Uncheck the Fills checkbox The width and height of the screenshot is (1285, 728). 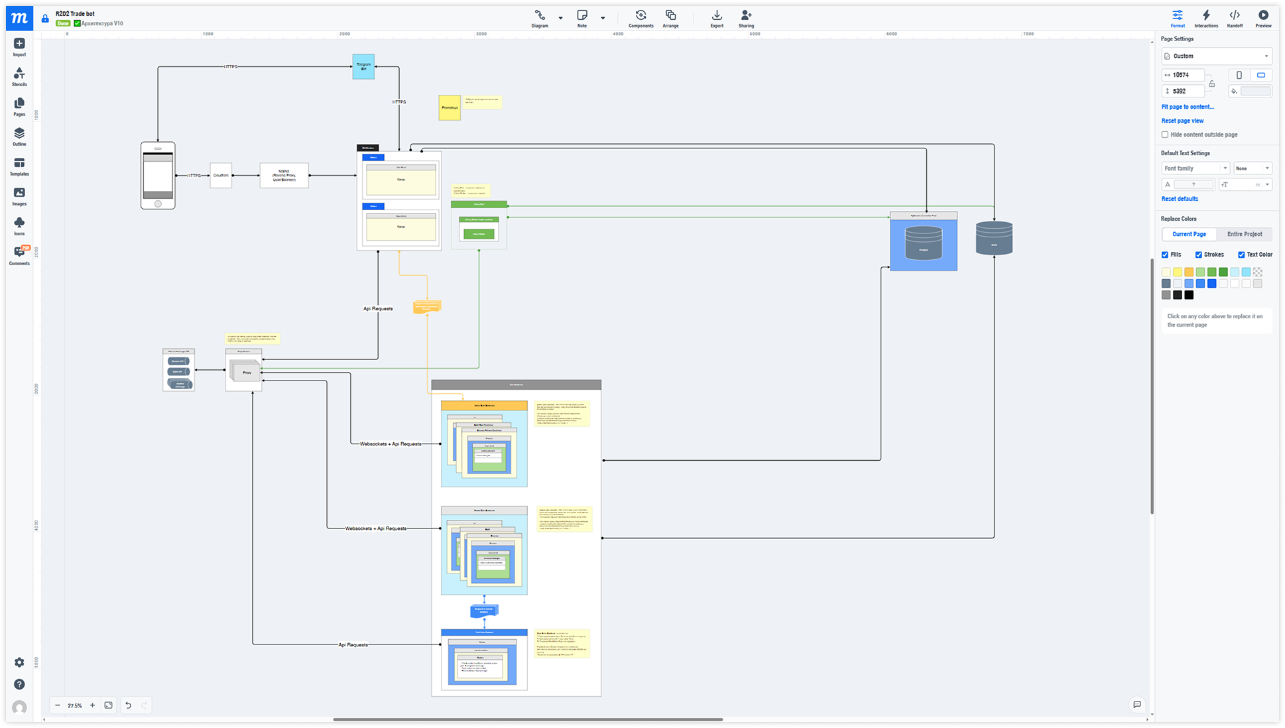1165,255
